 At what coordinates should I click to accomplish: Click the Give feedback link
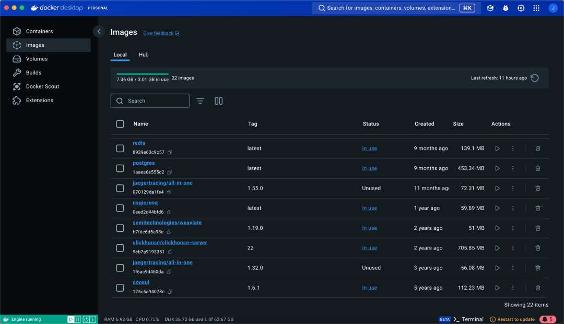tap(161, 33)
